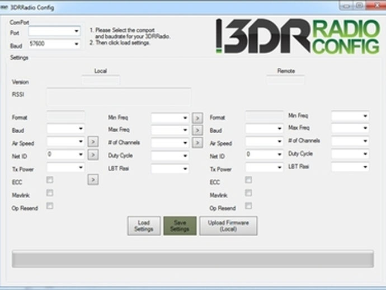Copy Min Freq to remote with arrow button
The image size is (386, 290).
point(197,118)
